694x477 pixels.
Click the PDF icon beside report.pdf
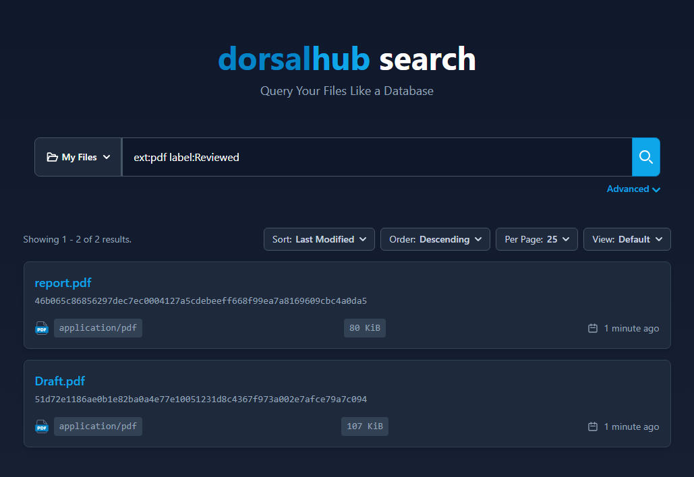coord(42,328)
